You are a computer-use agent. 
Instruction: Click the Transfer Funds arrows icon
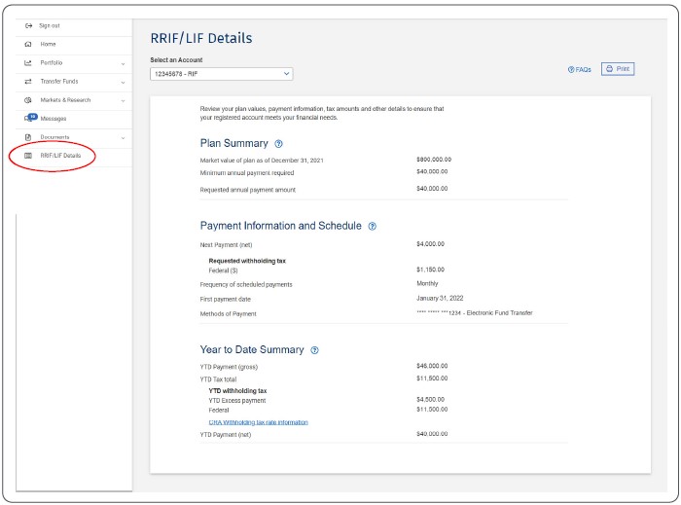point(28,81)
